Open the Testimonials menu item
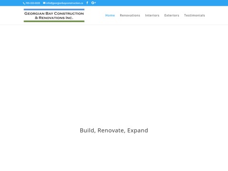The height and width of the screenshot is (171, 228). [x=195, y=15]
